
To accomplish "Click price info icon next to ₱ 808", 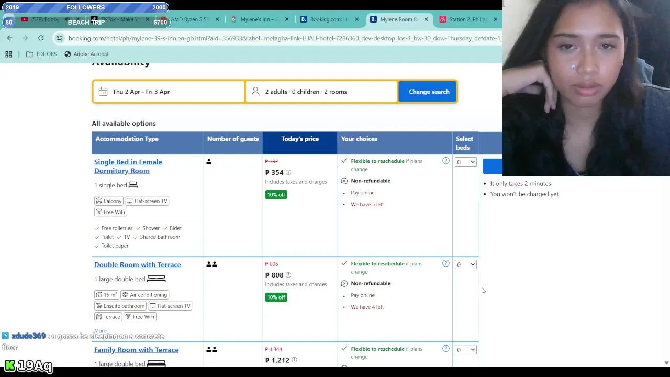I will tap(288, 275).
